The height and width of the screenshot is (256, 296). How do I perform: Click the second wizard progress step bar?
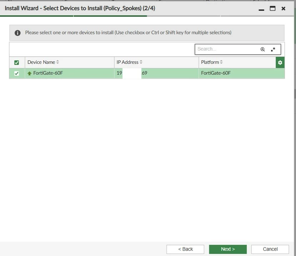(x=110, y=16)
